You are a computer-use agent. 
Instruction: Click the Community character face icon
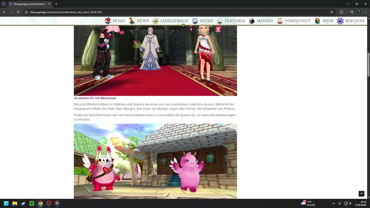pyautogui.click(x=280, y=21)
